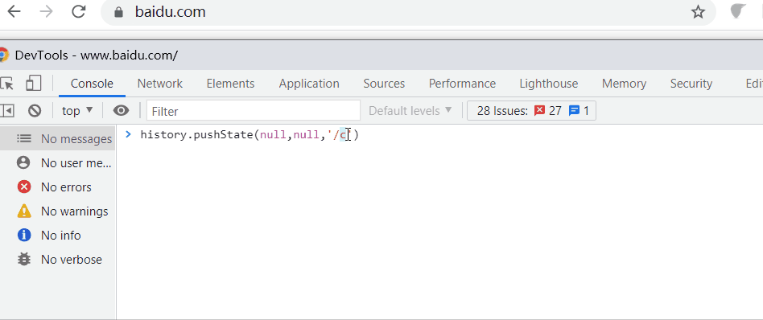The height and width of the screenshot is (320, 763).
Task: Select the No verbose bug icon
Action: click(23, 259)
